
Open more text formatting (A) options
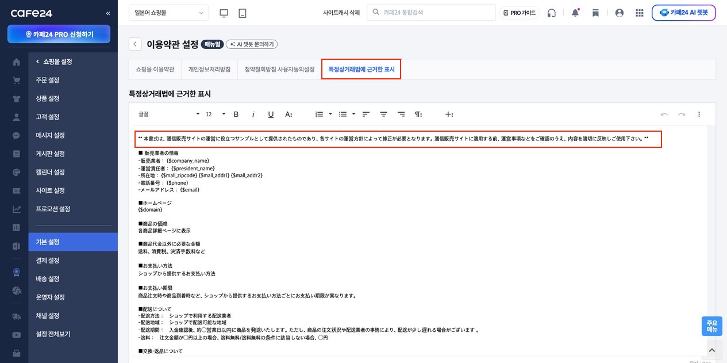289,114
